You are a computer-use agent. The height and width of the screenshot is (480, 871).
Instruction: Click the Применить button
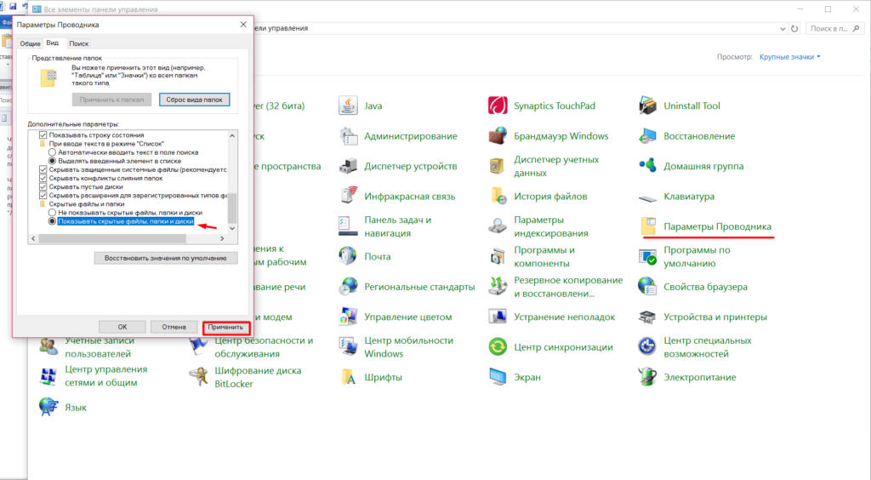click(x=226, y=327)
